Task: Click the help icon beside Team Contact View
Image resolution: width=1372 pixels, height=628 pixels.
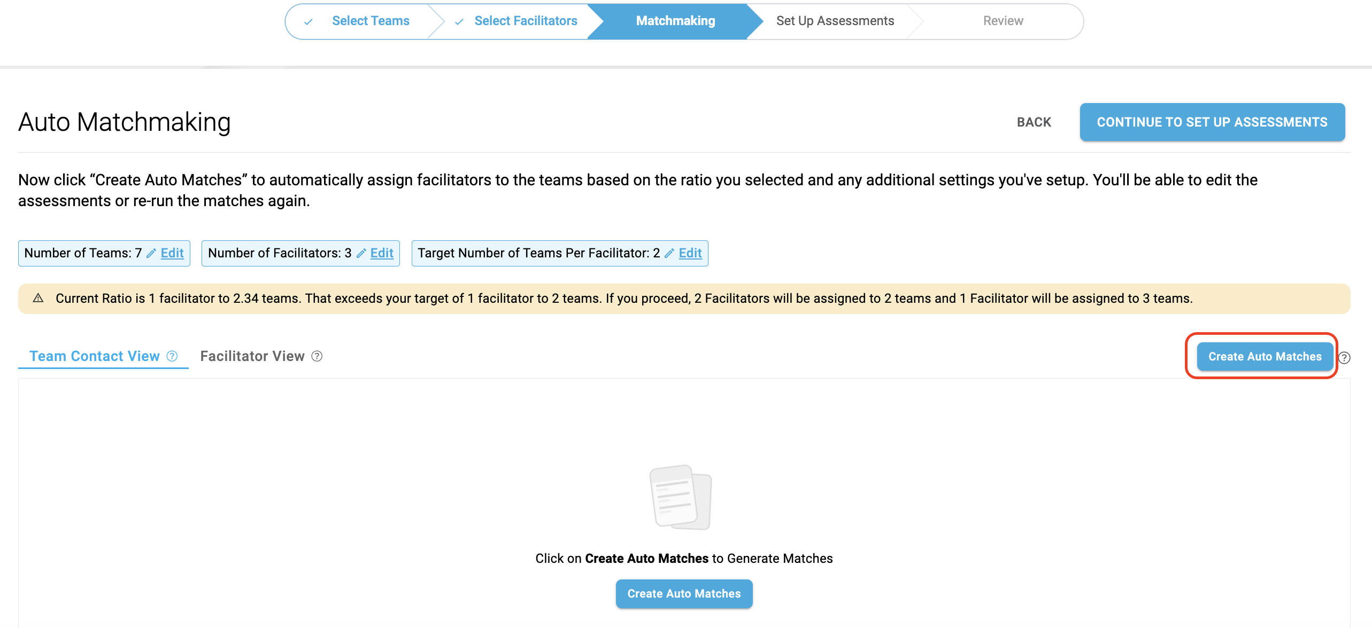Action: coord(172,356)
